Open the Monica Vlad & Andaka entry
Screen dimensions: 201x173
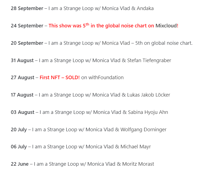[x=101, y=8]
